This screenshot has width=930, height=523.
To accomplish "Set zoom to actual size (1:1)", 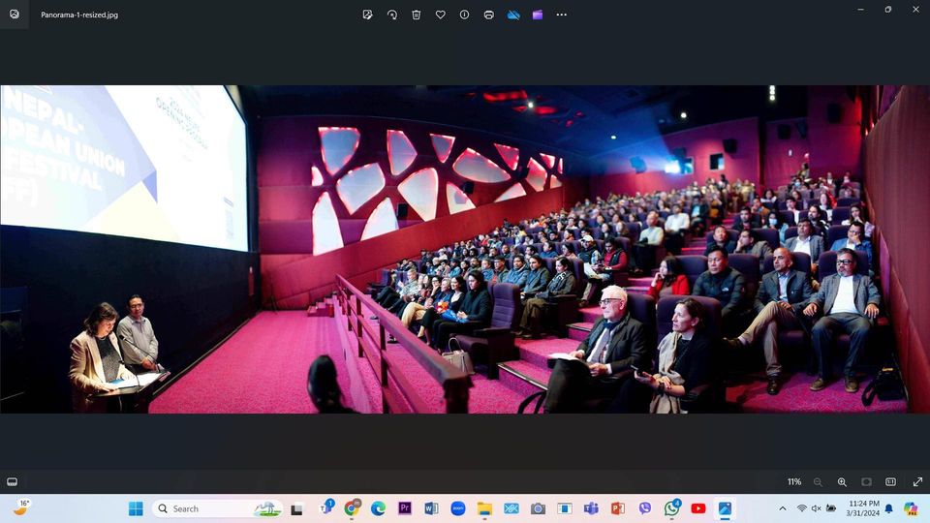I will [890, 482].
